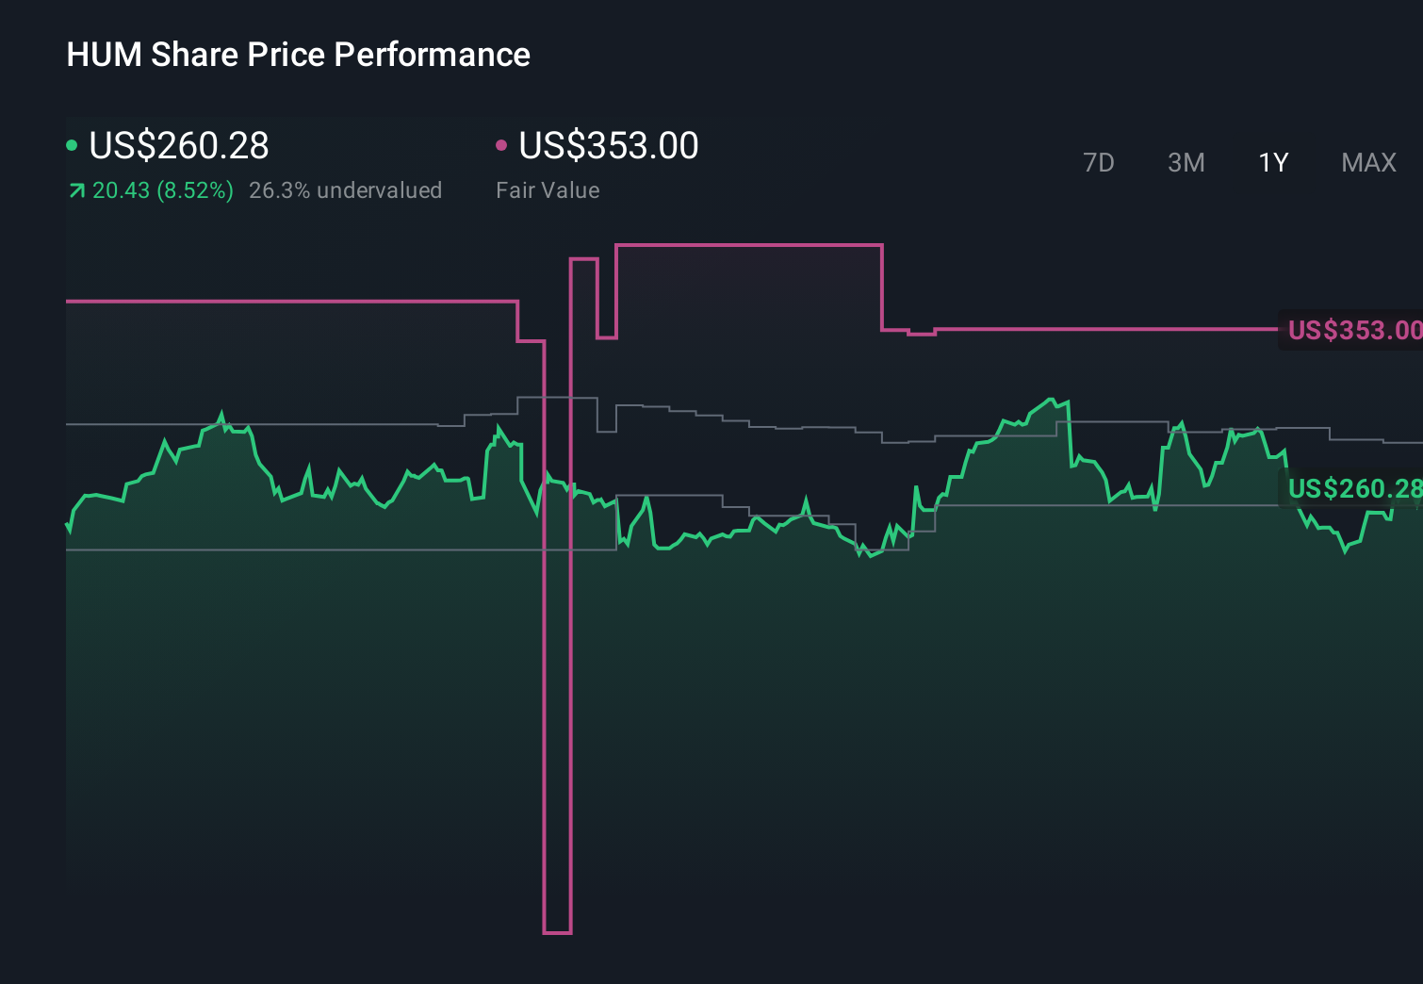The width and height of the screenshot is (1423, 984).
Task: Toggle the share price series visibility
Action: 179,146
